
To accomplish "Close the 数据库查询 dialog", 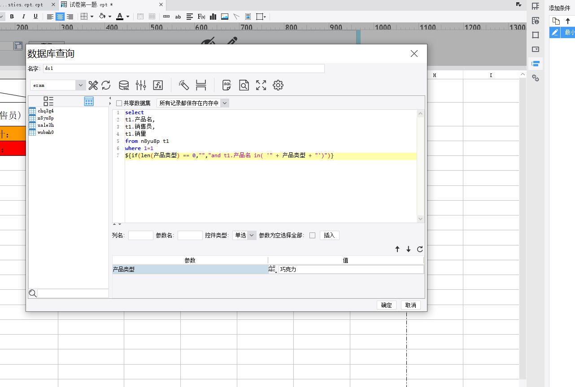I will tap(414, 54).
